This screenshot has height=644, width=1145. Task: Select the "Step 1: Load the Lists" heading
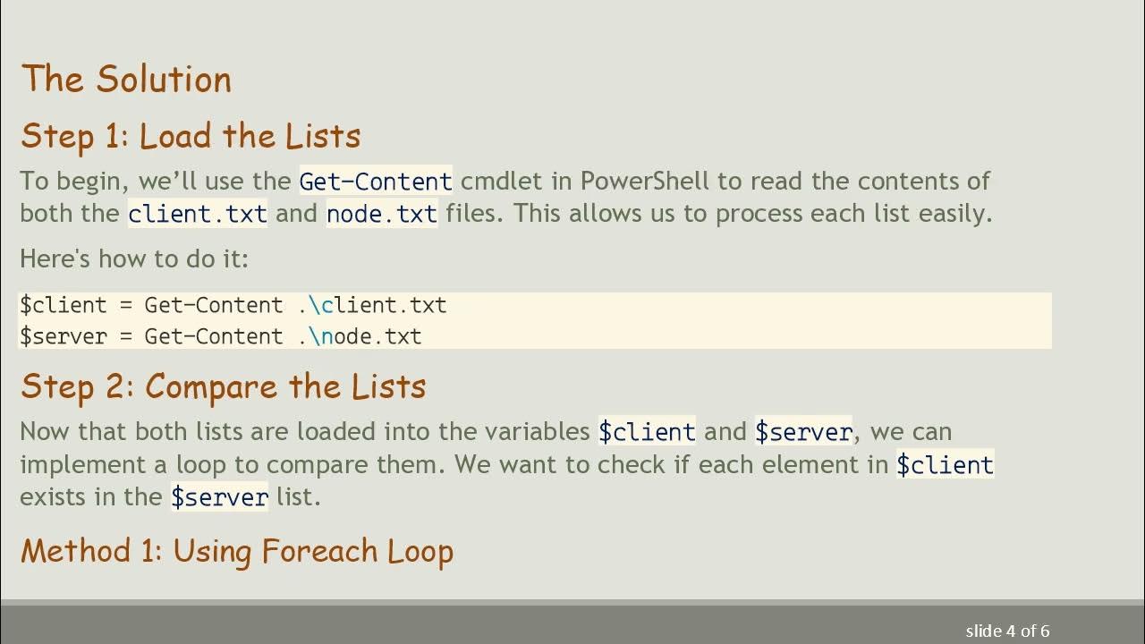tap(191, 136)
